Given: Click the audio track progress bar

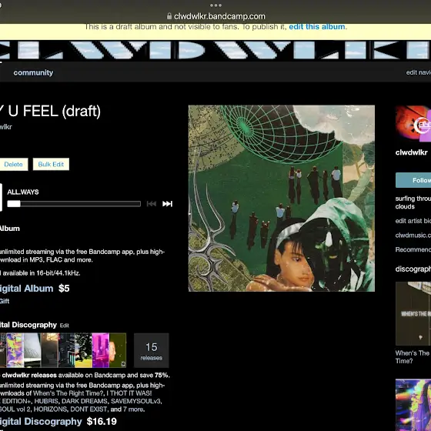Looking at the screenshot, I should (x=74, y=204).
